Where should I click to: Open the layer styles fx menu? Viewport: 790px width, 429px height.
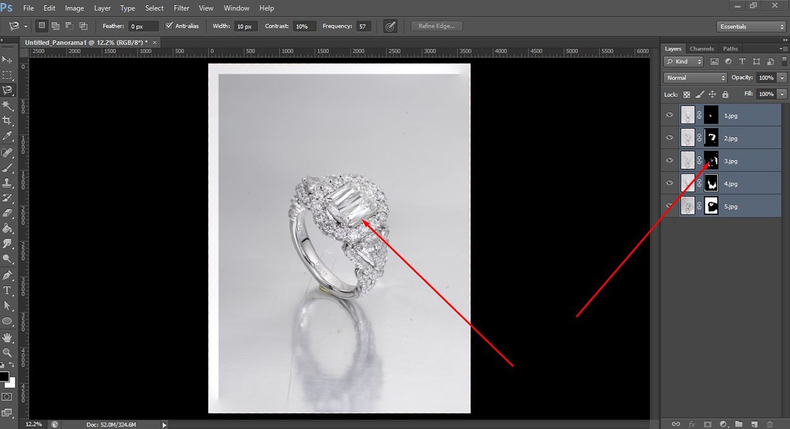(x=692, y=423)
